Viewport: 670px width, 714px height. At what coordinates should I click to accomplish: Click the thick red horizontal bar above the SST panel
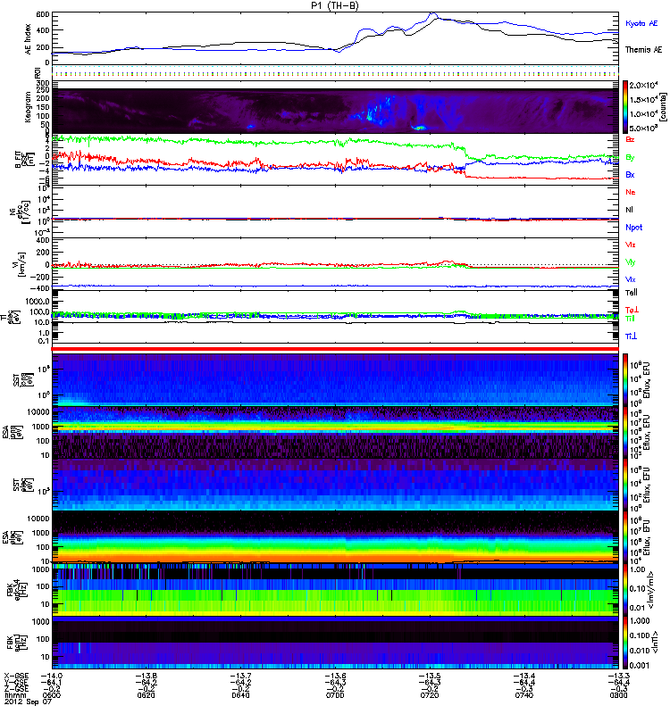[335, 349]
